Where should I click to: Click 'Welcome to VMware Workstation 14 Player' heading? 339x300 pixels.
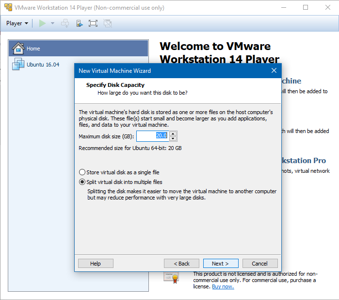click(219, 52)
